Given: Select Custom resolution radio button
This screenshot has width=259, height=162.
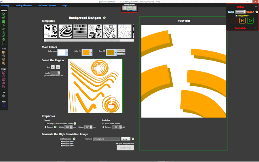Looking at the screenshot, I should point(103,127).
